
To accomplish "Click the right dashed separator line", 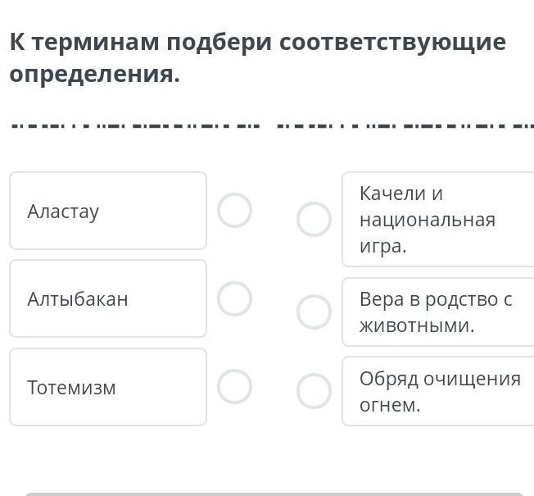I will (x=405, y=126).
